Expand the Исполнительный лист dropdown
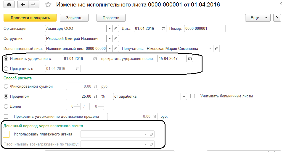This screenshot has height=152, width=286. pos(110,48)
